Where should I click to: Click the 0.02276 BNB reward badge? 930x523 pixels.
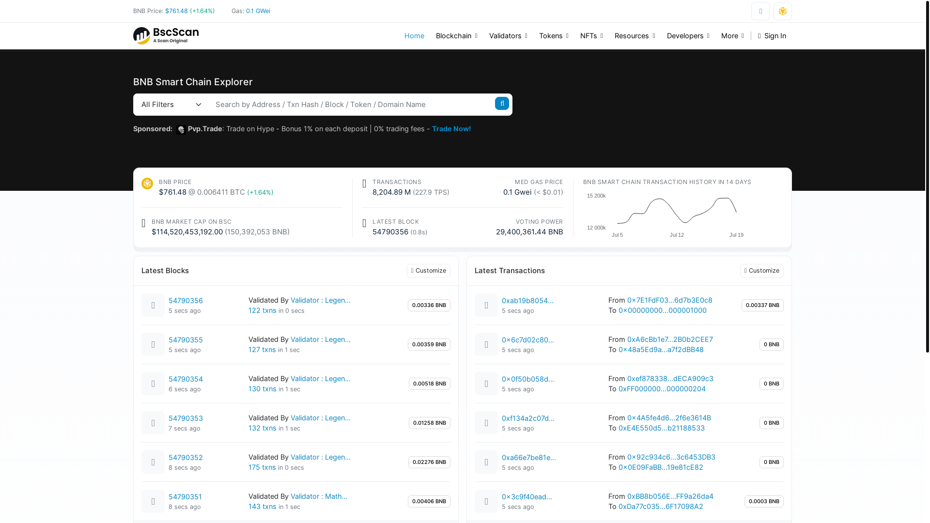[x=429, y=462]
